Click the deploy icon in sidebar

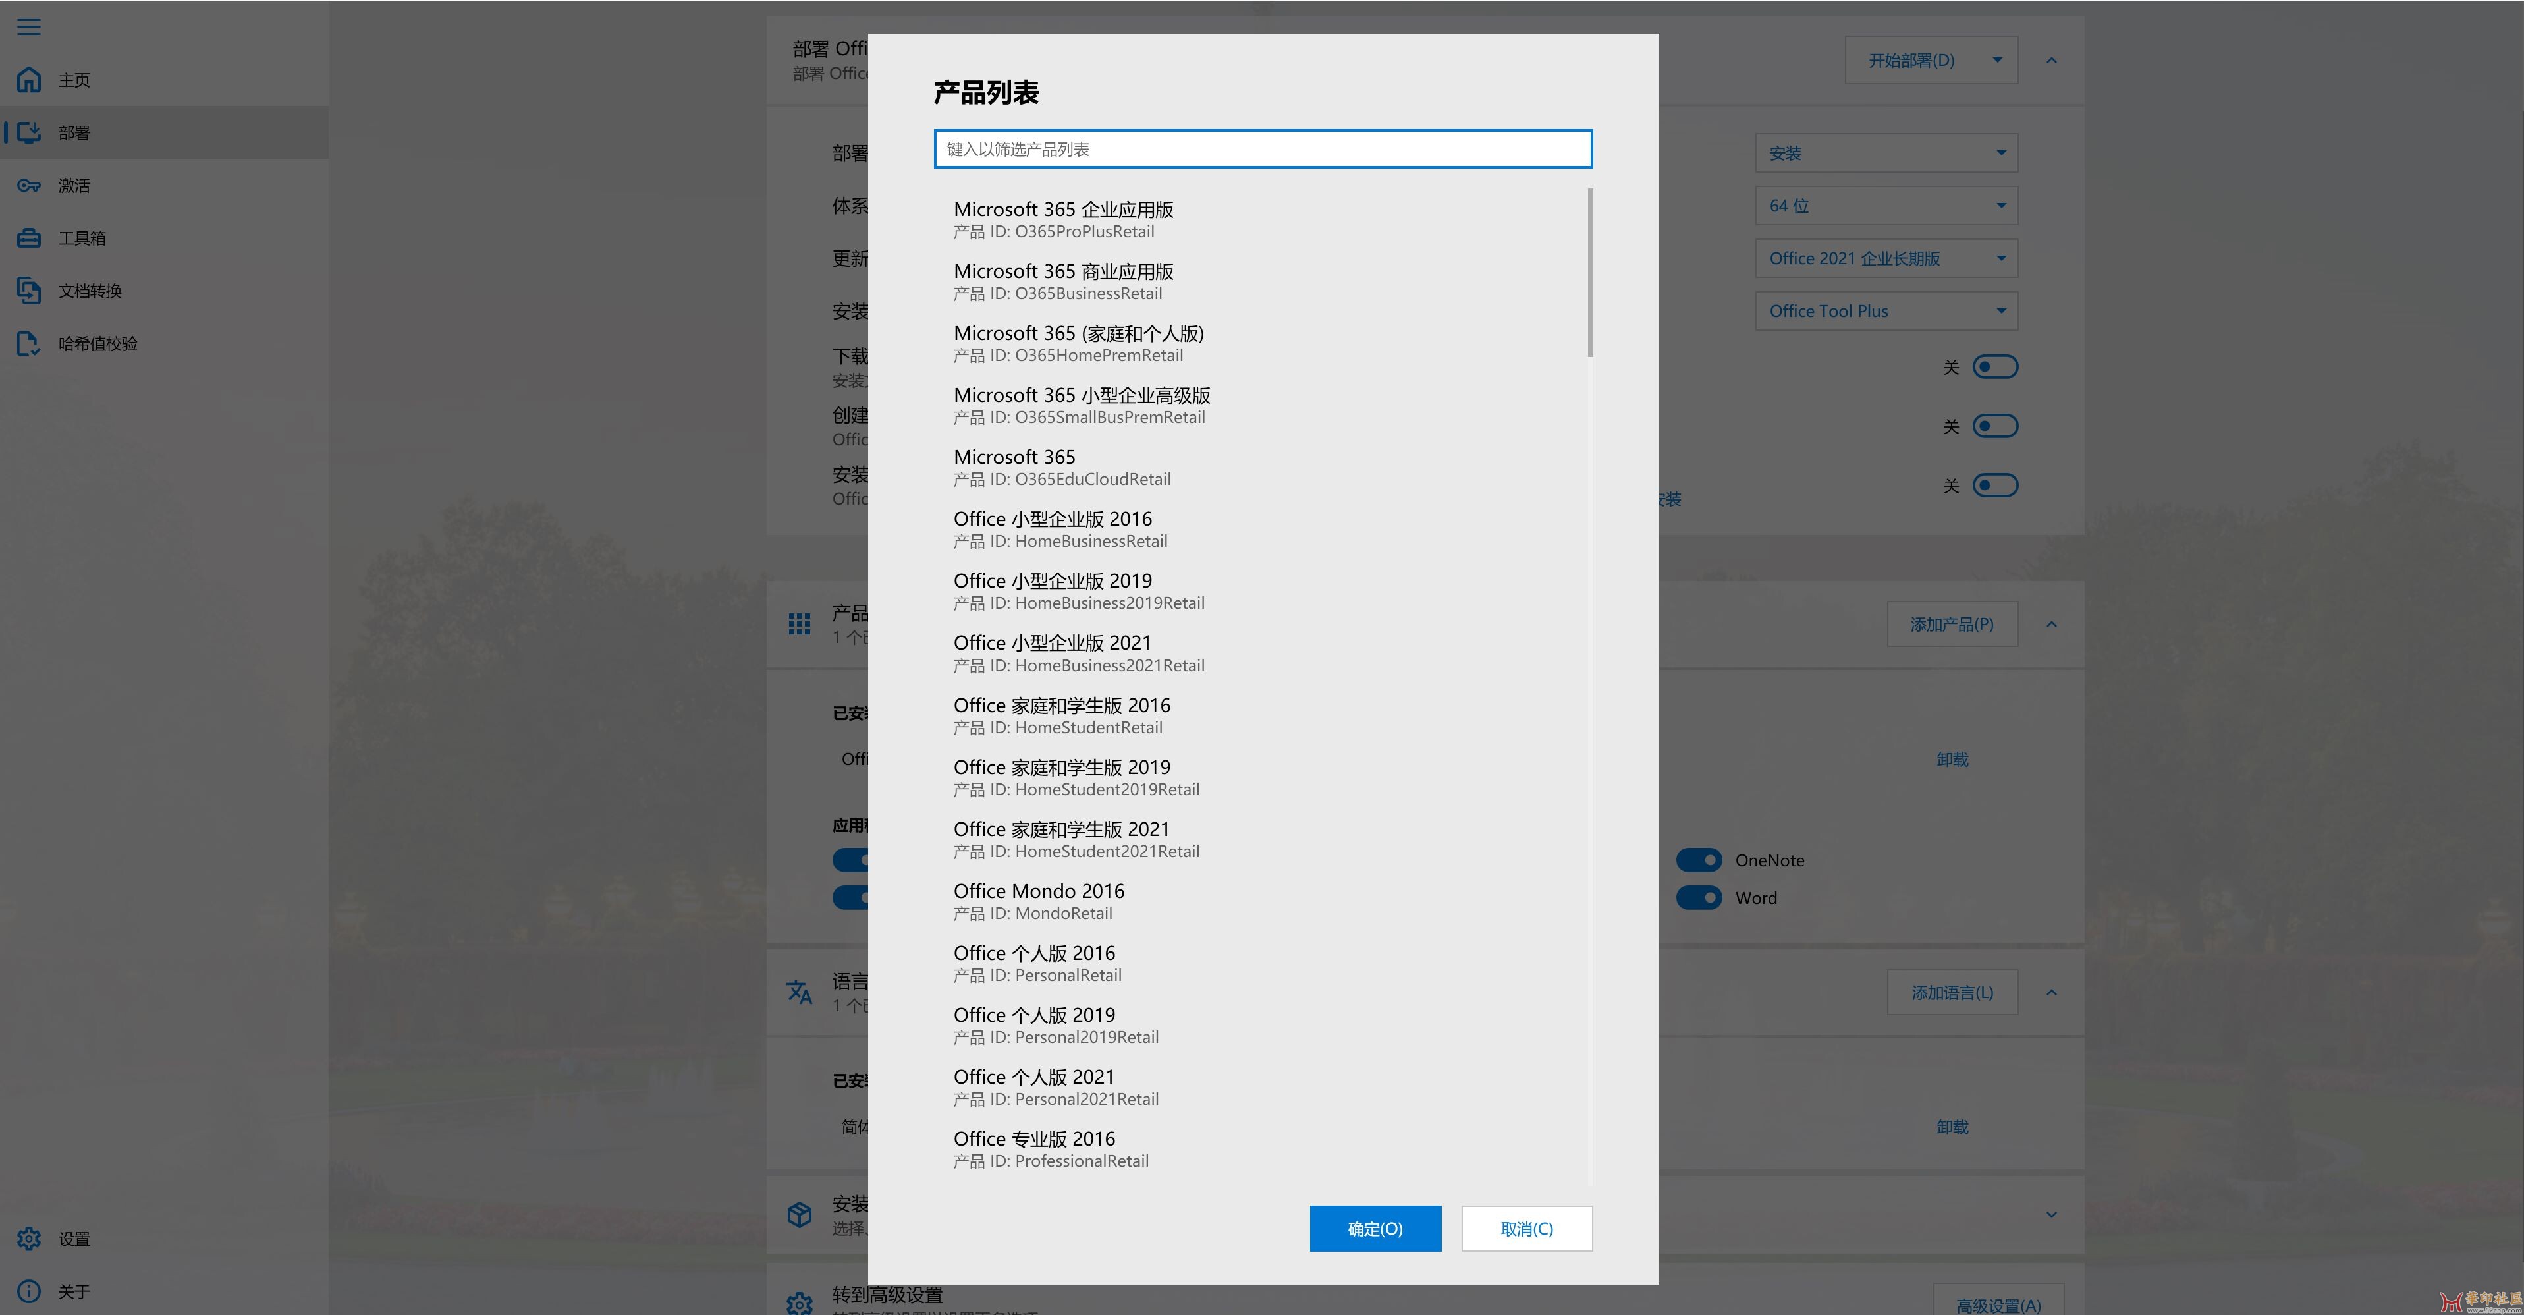[28, 132]
